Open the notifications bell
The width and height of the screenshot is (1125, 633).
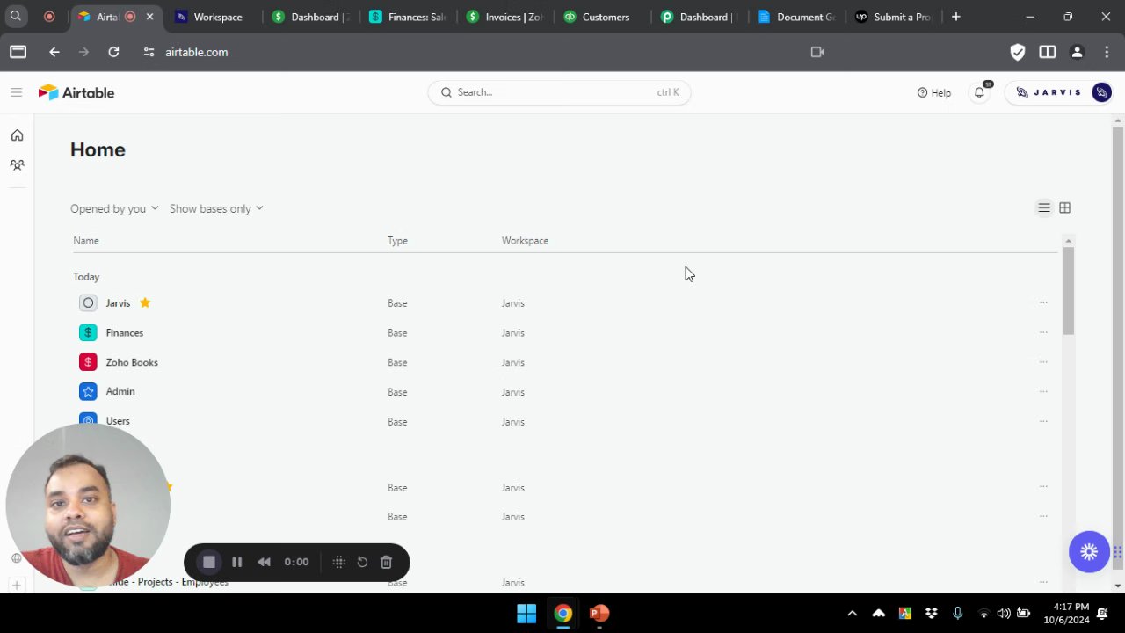pyautogui.click(x=979, y=92)
